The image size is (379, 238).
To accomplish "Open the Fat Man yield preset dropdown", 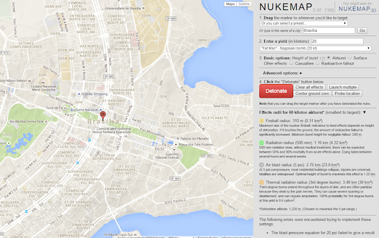I will [316, 49].
